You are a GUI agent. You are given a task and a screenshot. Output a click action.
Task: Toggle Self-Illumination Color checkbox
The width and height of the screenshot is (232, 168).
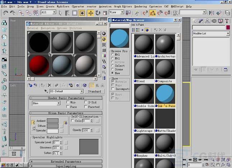73,121
